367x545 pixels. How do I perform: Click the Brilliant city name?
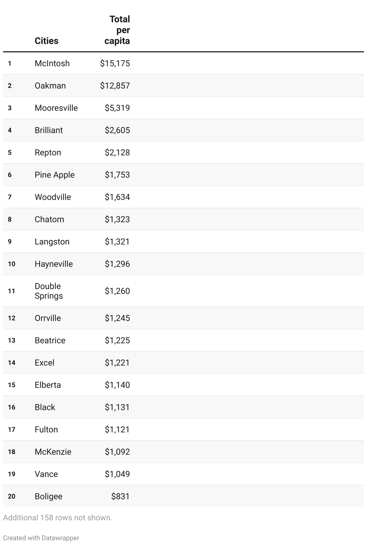pyautogui.click(x=49, y=130)
